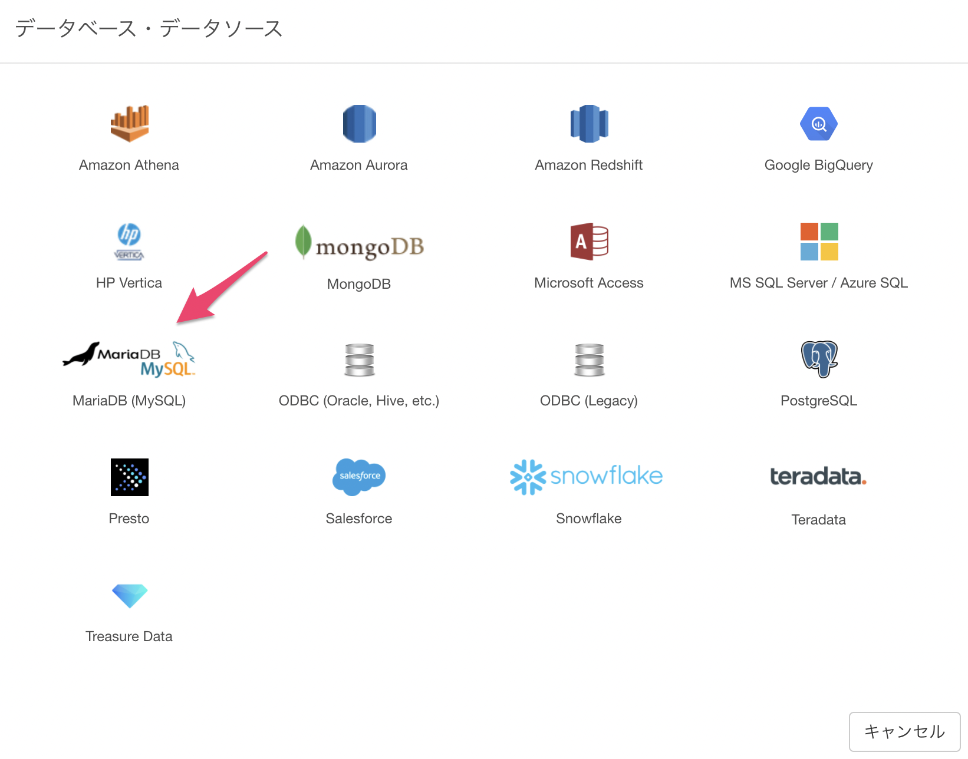
Task: Select the Teradata text label
Action: 819,520
